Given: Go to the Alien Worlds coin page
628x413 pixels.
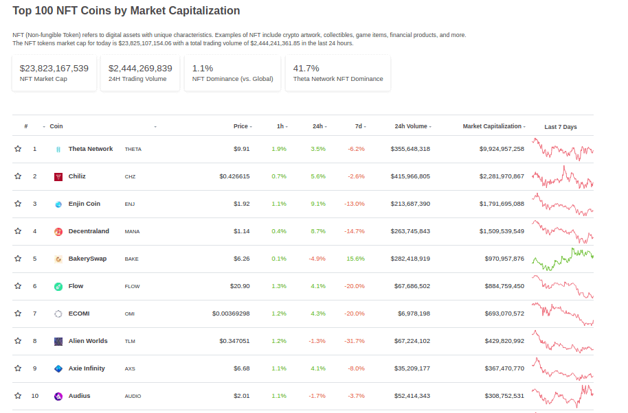Looking at the screenshot, I should [88, 341].
